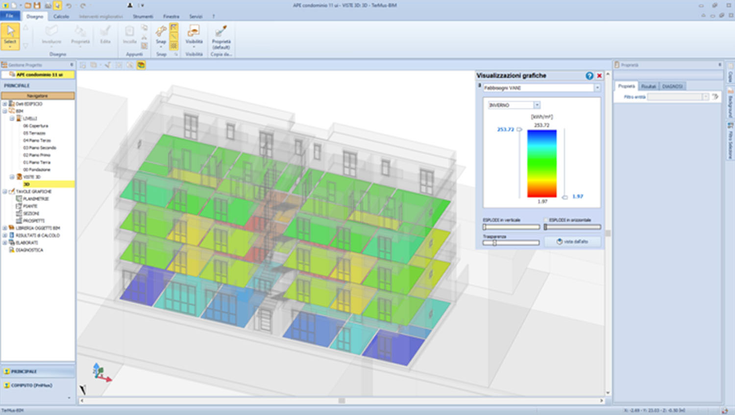Toggle the colored graphic visualization toolbar icon

141,65
